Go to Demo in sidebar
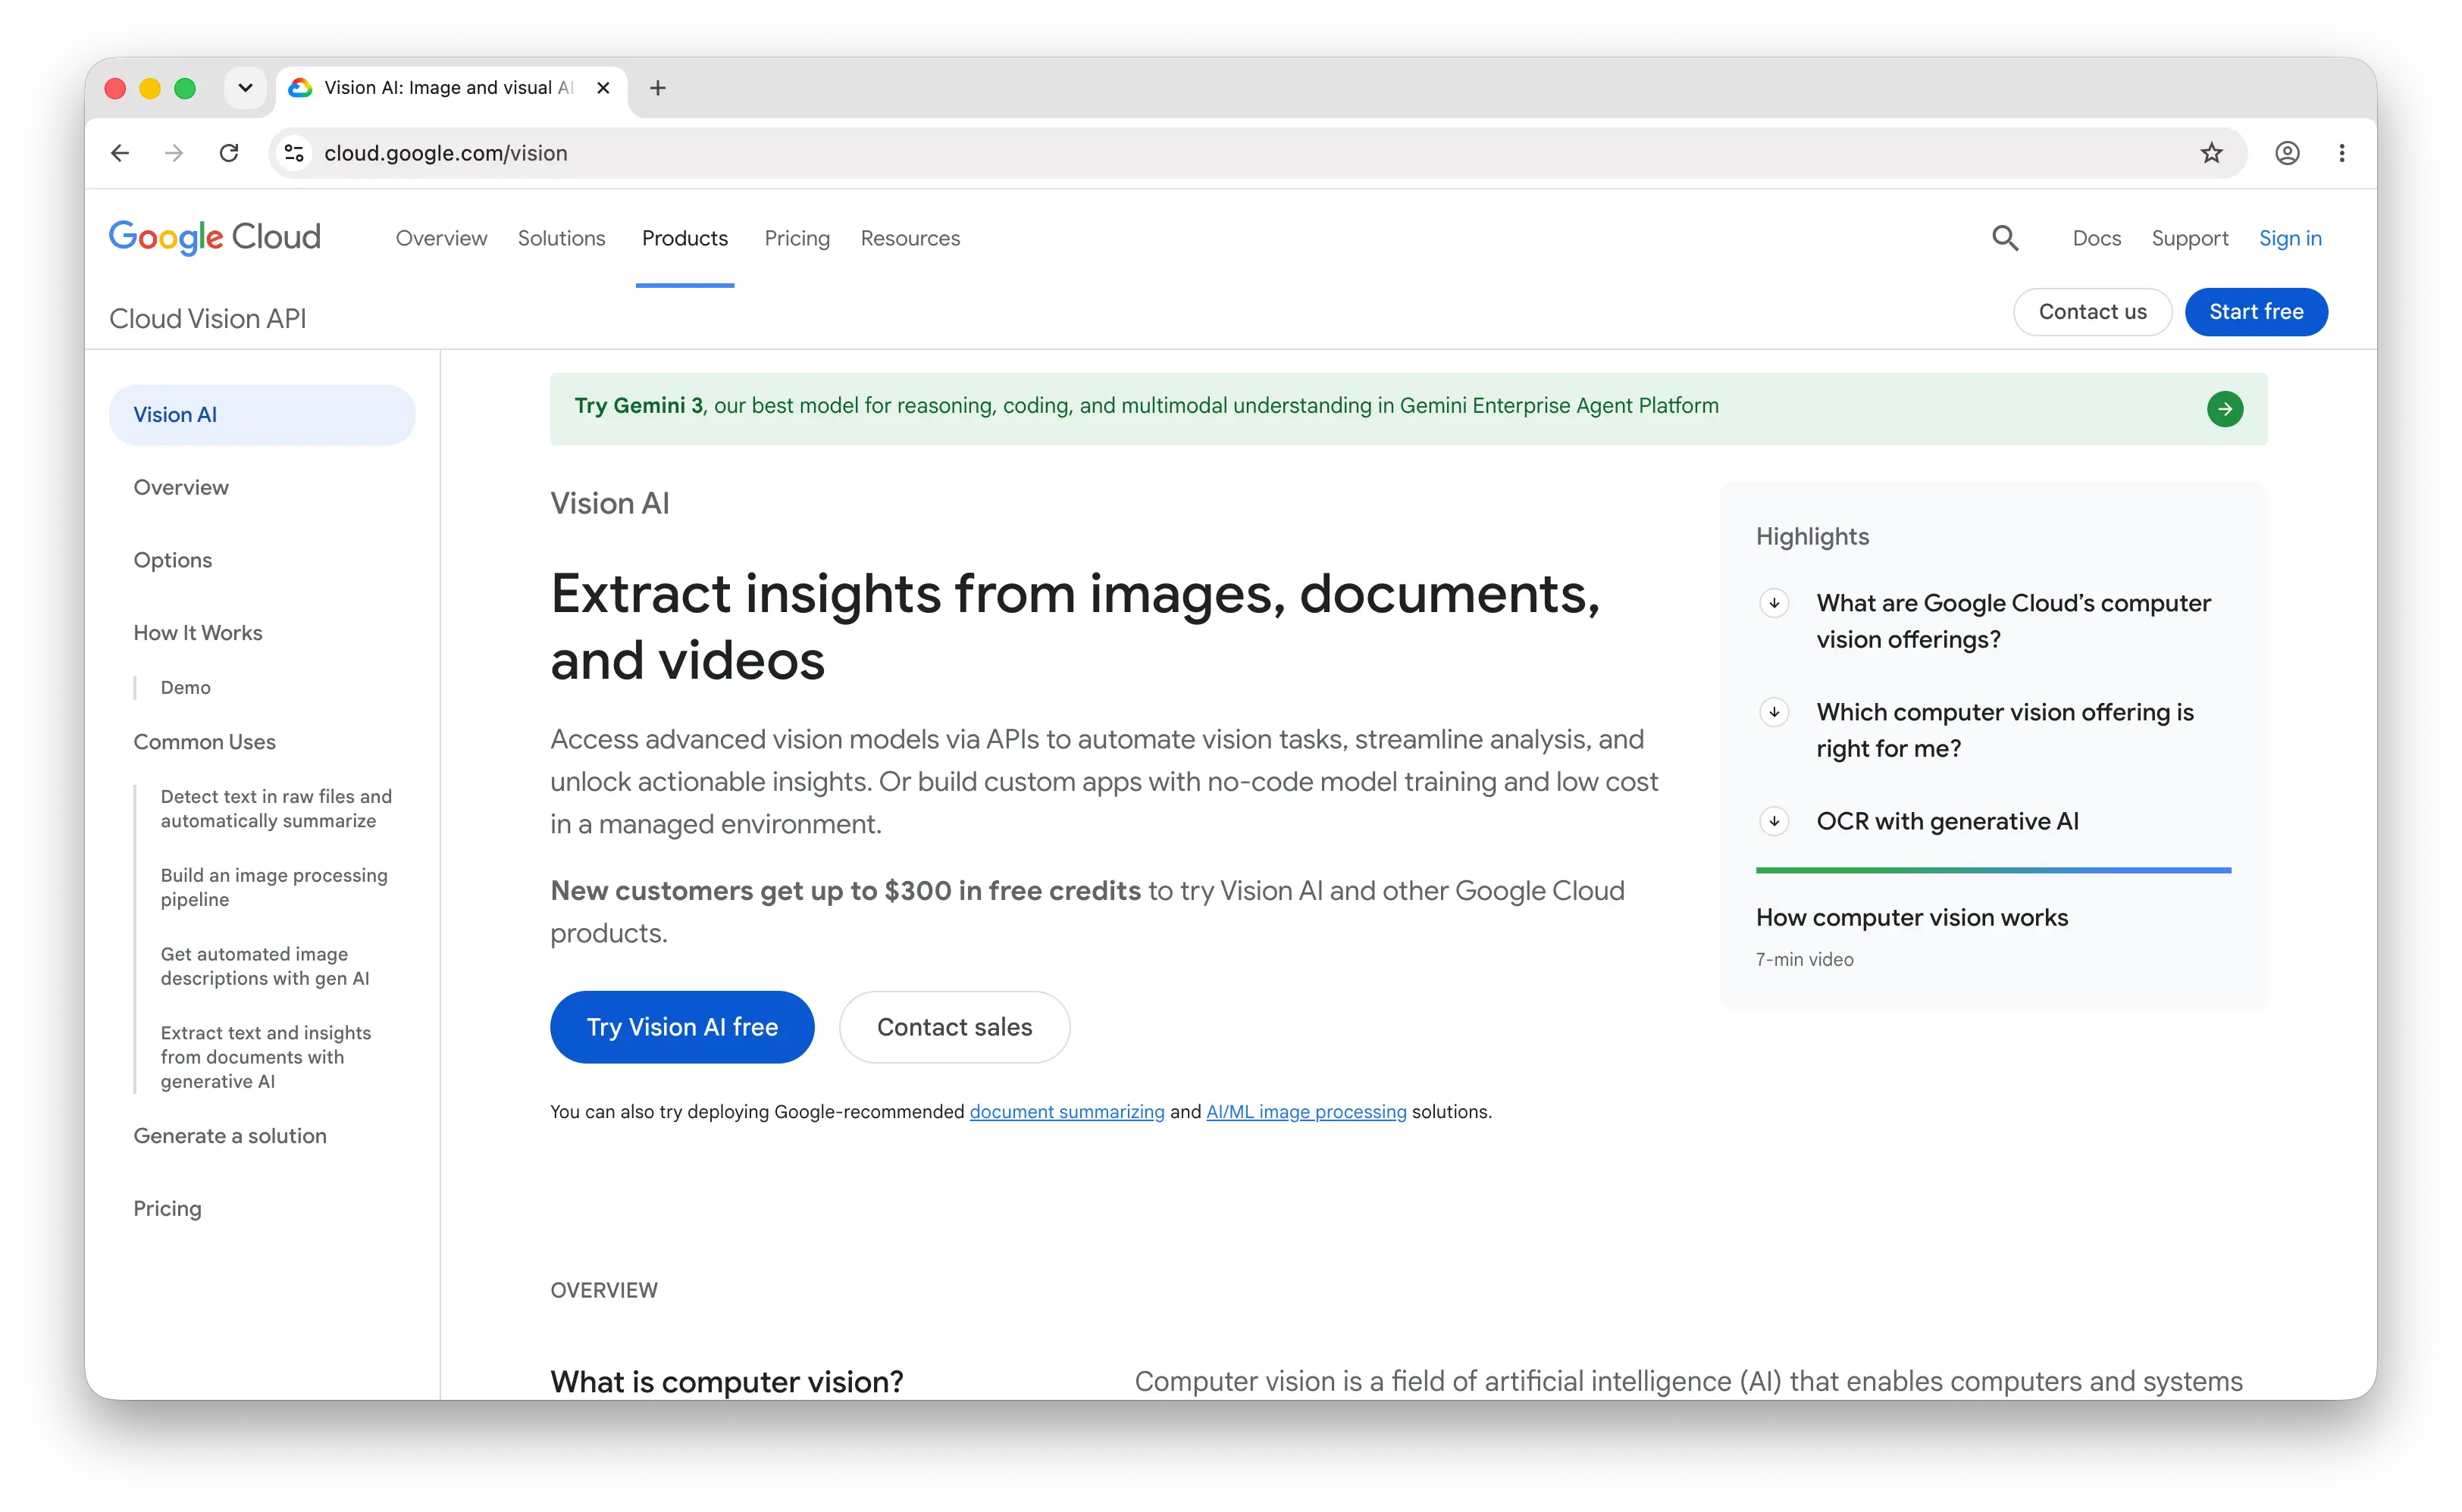Image resolution: width=2462 pixels, height=1512 pixels. pos(186,687)
